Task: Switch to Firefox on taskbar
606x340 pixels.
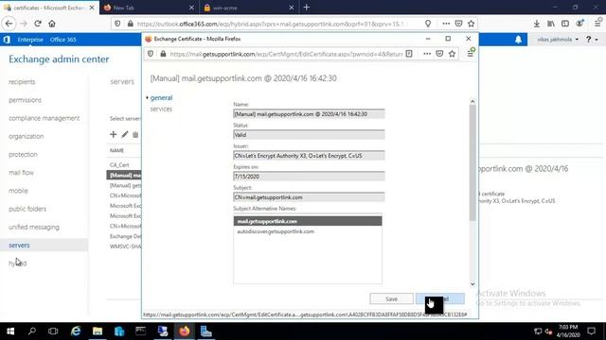Action: tap(185, 331)
